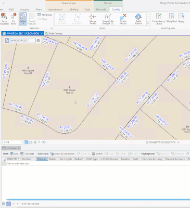Click the table horizontal scrollbar
This screenshot has height=208, width=190.
click(x=99, y=200)
